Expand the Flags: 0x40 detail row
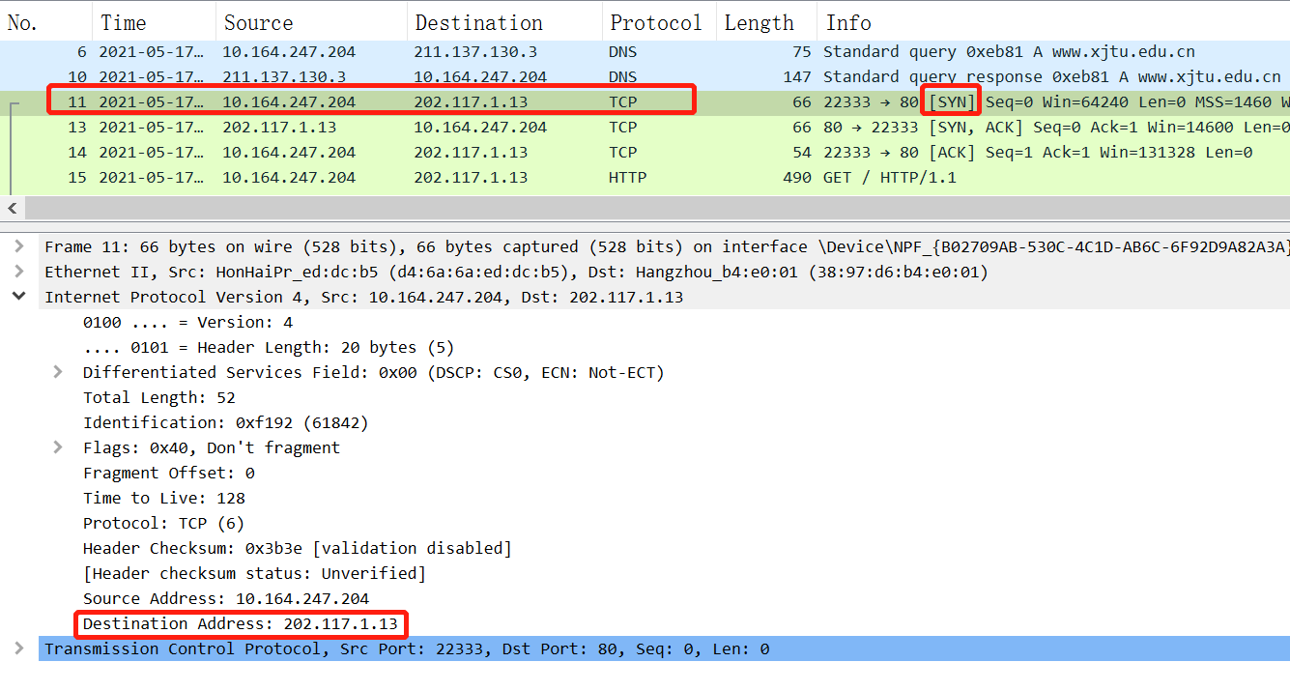 click(x=58, y=447)
